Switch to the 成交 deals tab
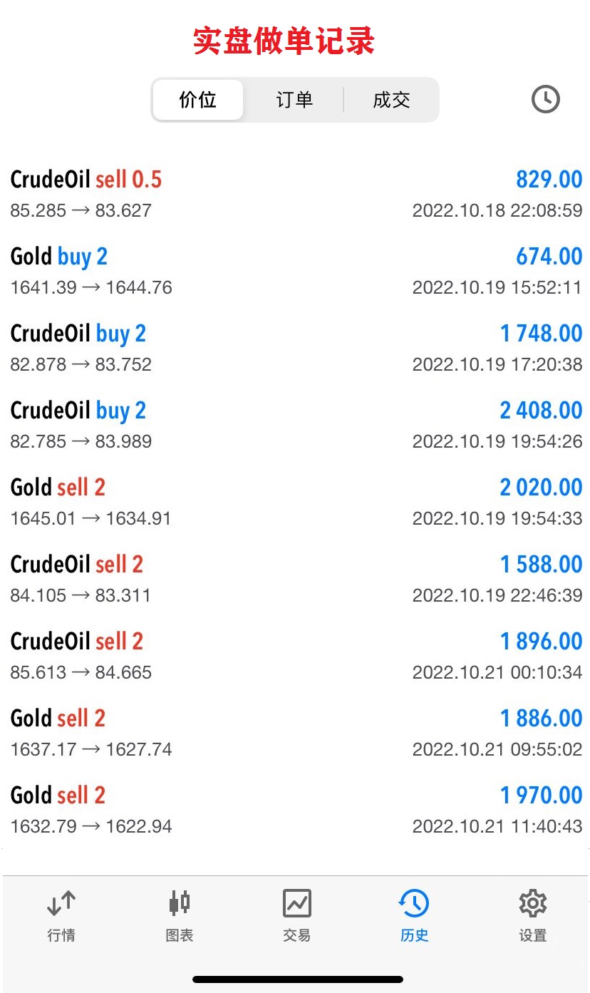The image size is (590, 993). 391,100
